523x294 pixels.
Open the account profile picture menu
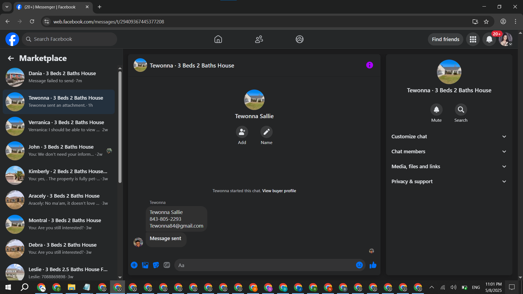(506, 39)
